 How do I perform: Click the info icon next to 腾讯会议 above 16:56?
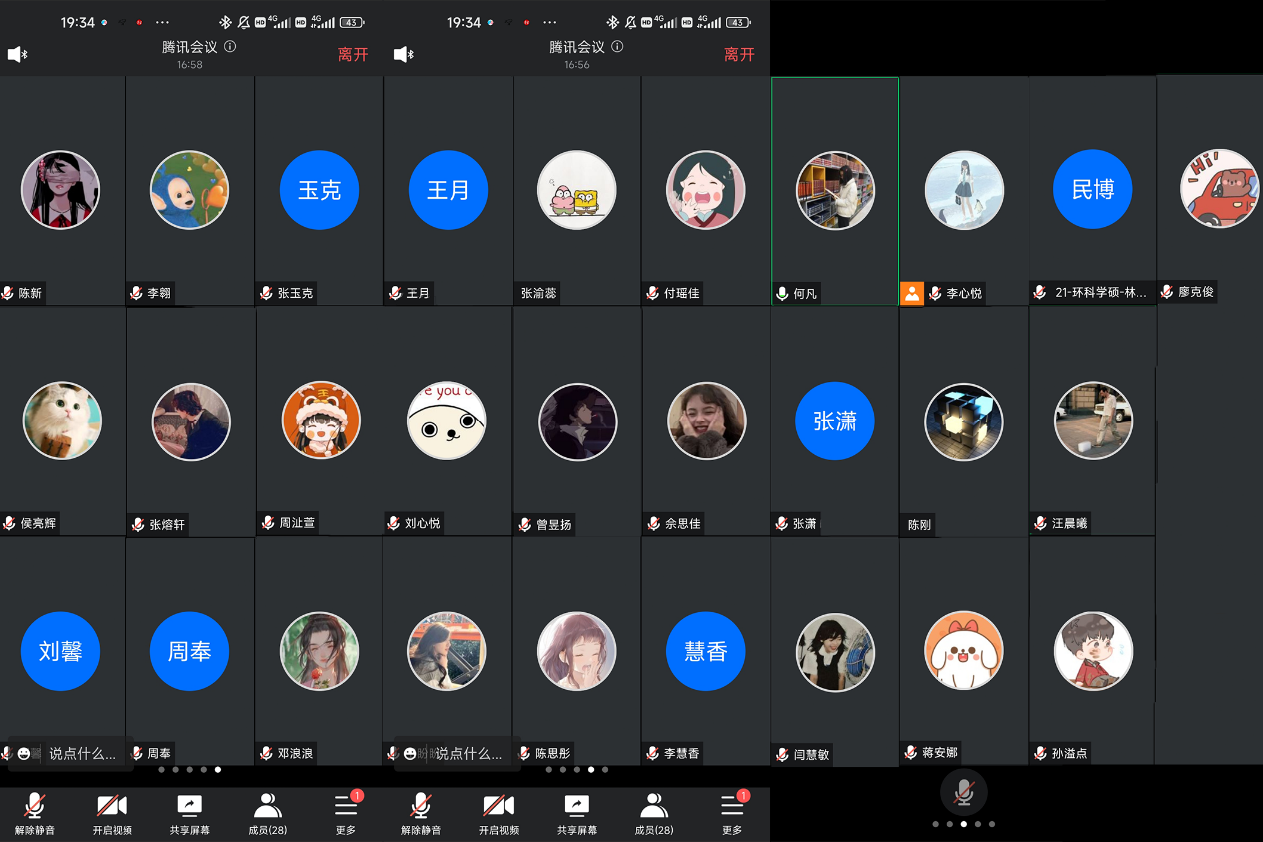click(x=617, y=47)
